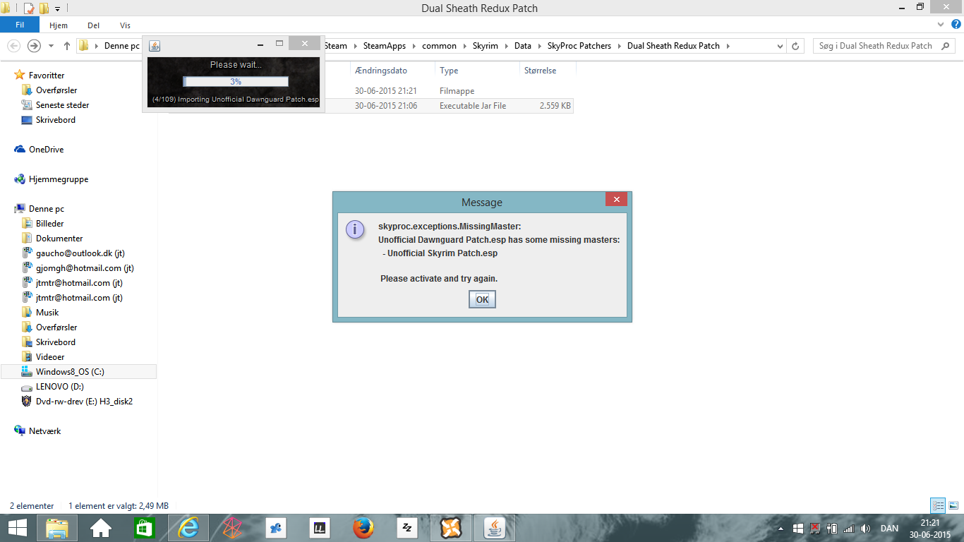The height and width of the screenshot is (542, 964).
Task: Select Windows8_OS (C:) in navigation pane
Action: (70, 371)
